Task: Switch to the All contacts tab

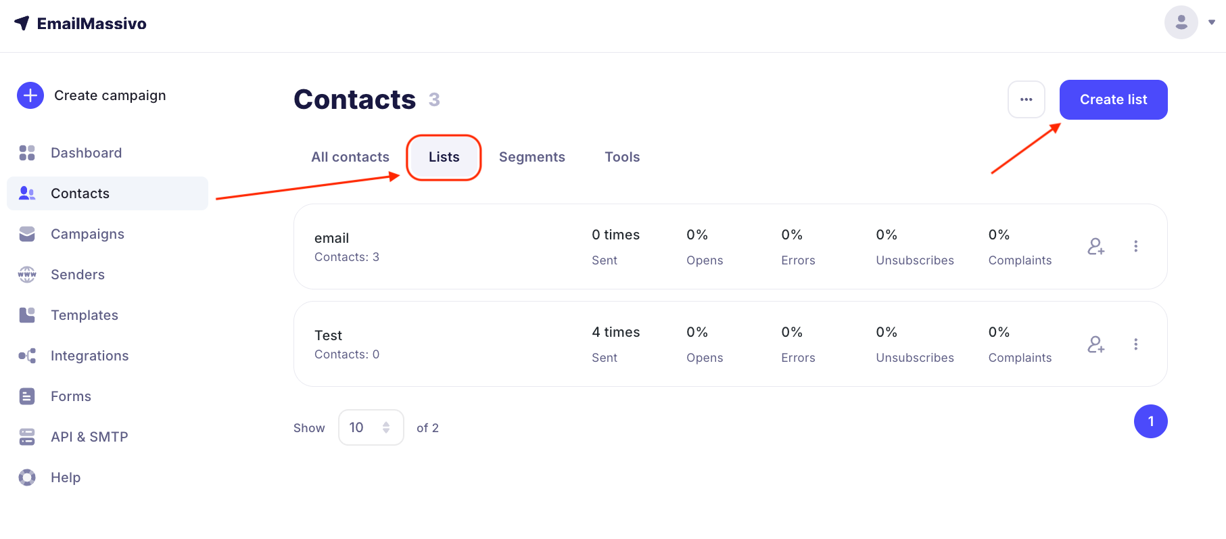Action: tap(350, 157)
